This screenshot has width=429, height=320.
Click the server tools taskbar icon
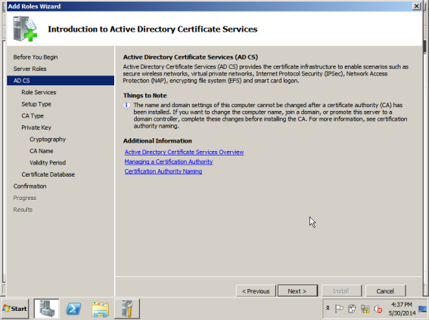coord(127,309)
